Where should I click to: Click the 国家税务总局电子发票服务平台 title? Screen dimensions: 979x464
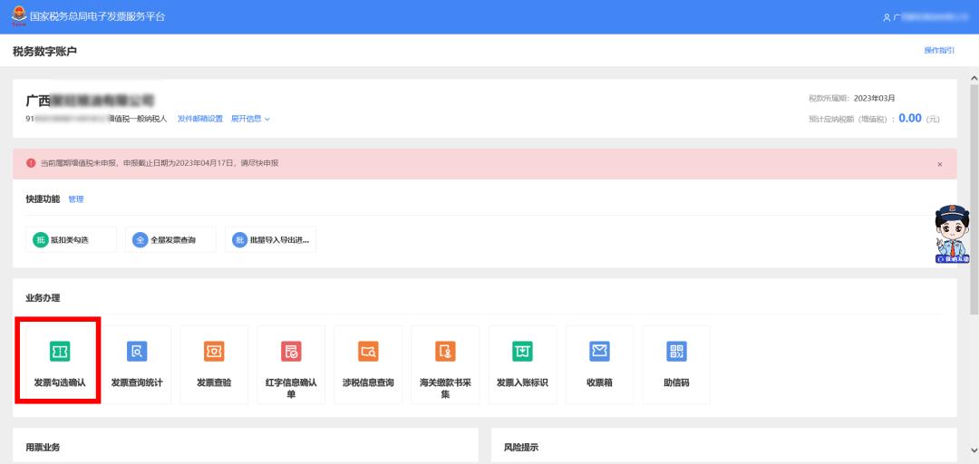97,17
